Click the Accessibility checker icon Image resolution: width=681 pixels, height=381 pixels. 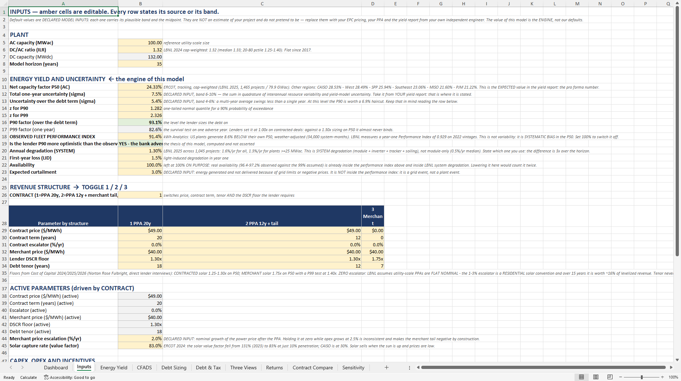pyautogui.click(x=46, y=377)
